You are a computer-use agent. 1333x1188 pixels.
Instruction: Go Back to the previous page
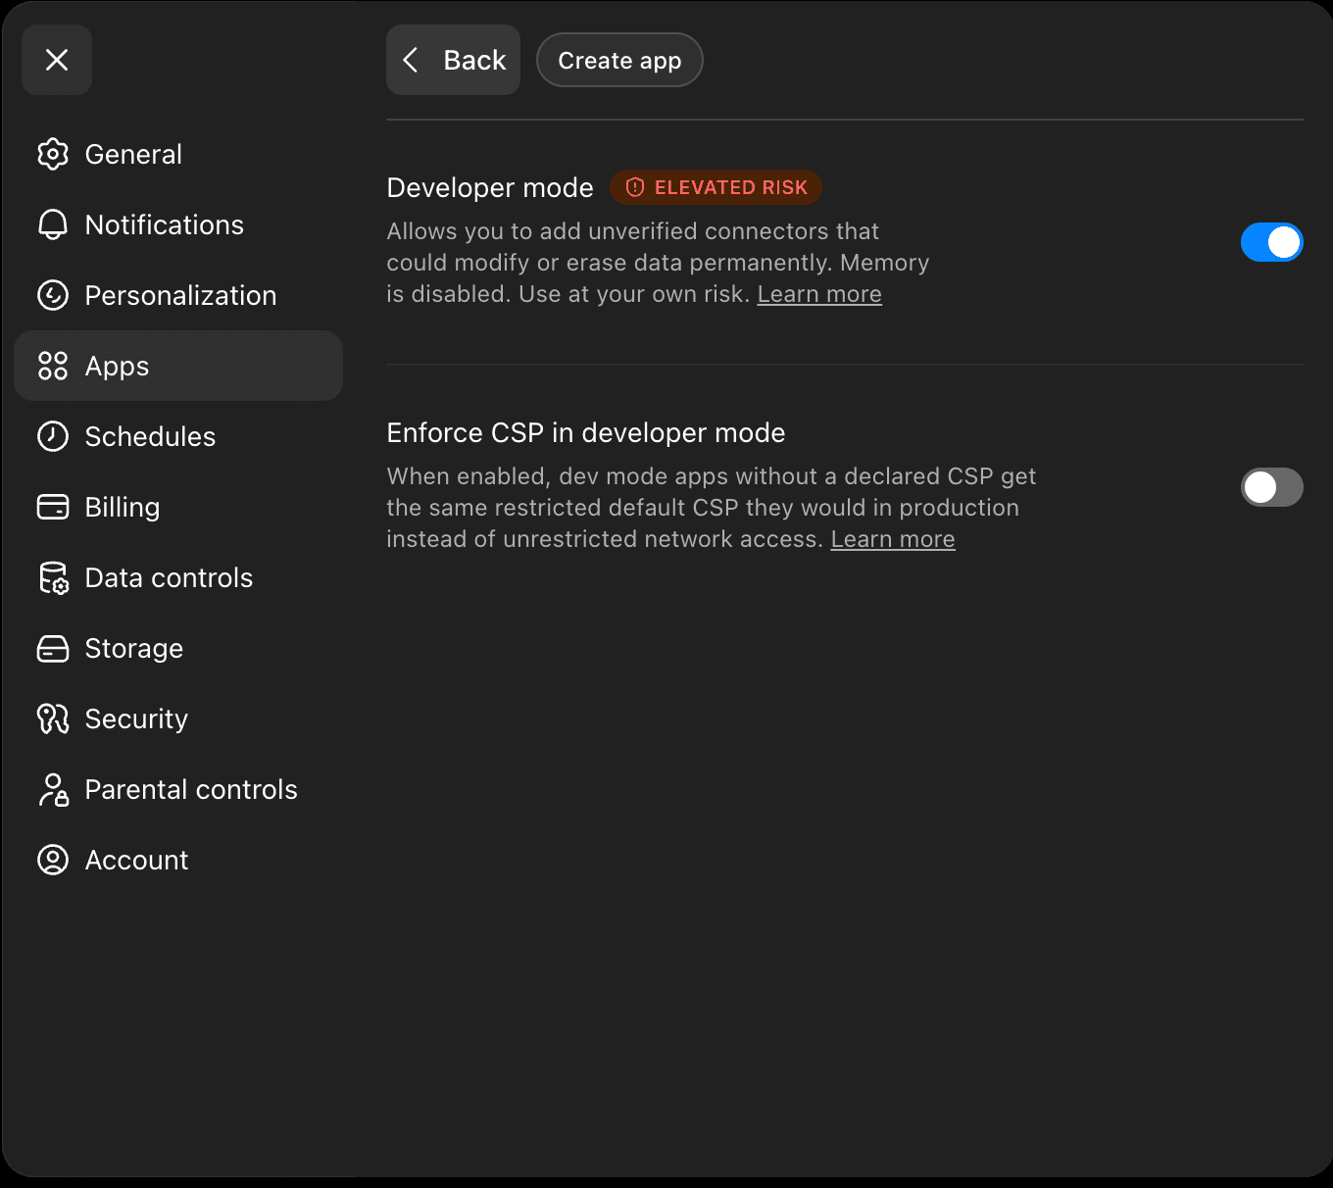(x=453, y=60)
